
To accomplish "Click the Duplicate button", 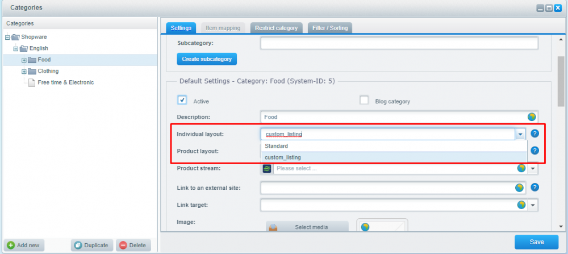I will point(92,245).
